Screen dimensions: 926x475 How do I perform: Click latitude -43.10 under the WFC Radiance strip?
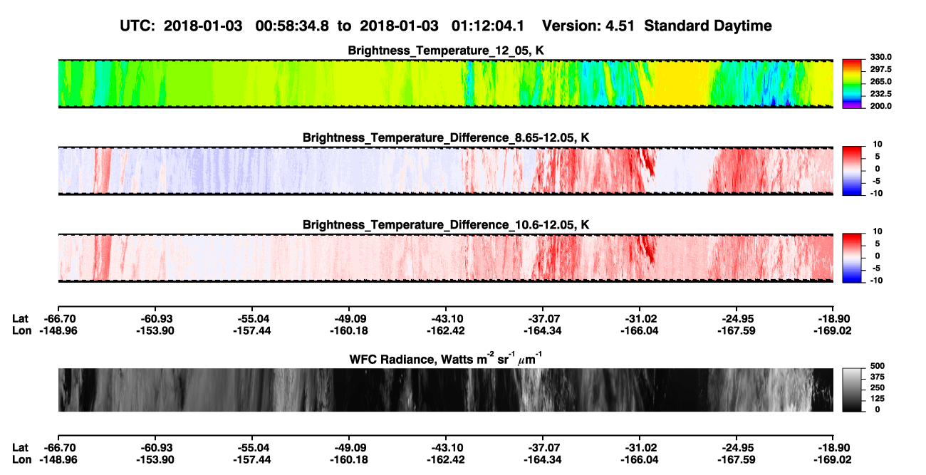point(446,447)
